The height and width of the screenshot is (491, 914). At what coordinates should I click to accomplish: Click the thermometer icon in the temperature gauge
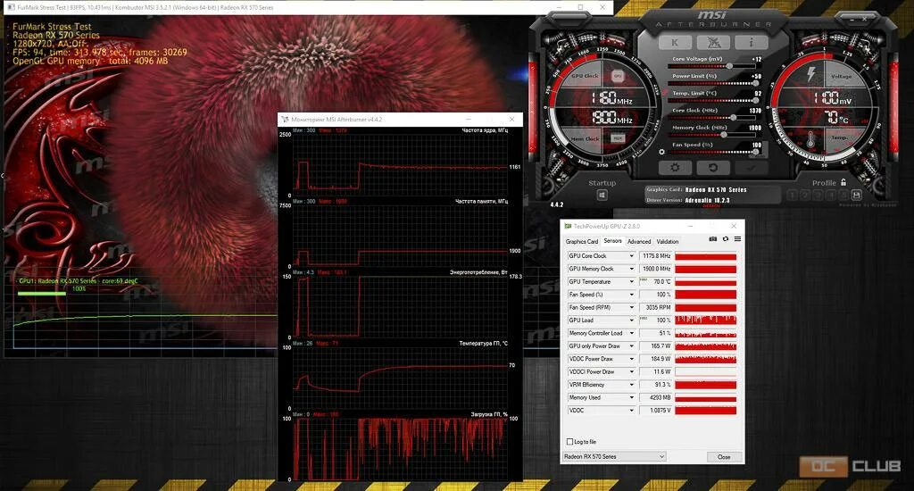click(810, 139)
